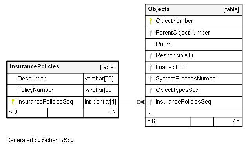248x148 pixels.
Task: Click the yellow key icon beside InsurancePoliciesSeq in InsurancePolicies
Action: (x=13, y=102)
